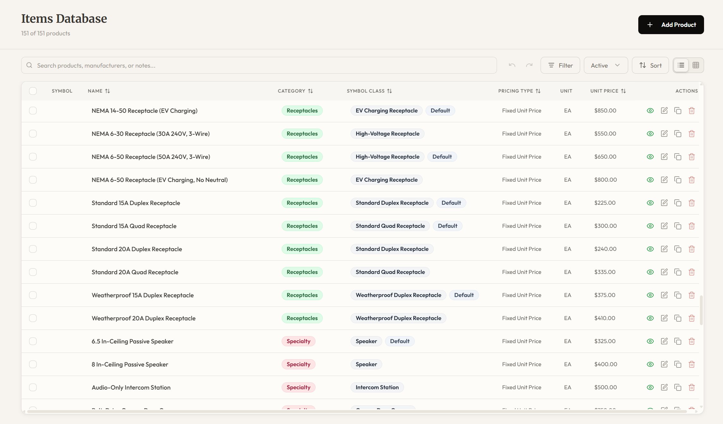Duplicate the Audio-Only Intercom Station
The width and height of the screenshot is (723, 424).
point(678,387)
